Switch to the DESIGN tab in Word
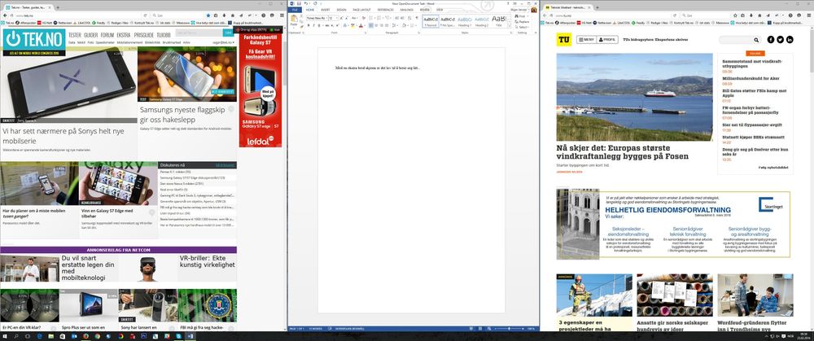 point(342,10)
